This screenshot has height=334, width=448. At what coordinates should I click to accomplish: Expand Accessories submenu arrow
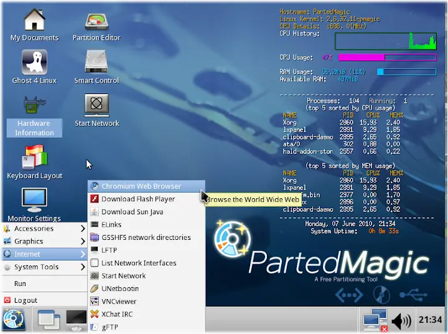83,229
